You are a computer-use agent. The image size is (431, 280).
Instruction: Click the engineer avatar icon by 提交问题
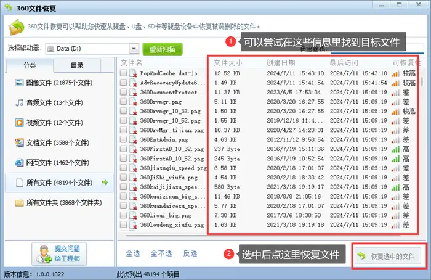click(x=44, y=254)
